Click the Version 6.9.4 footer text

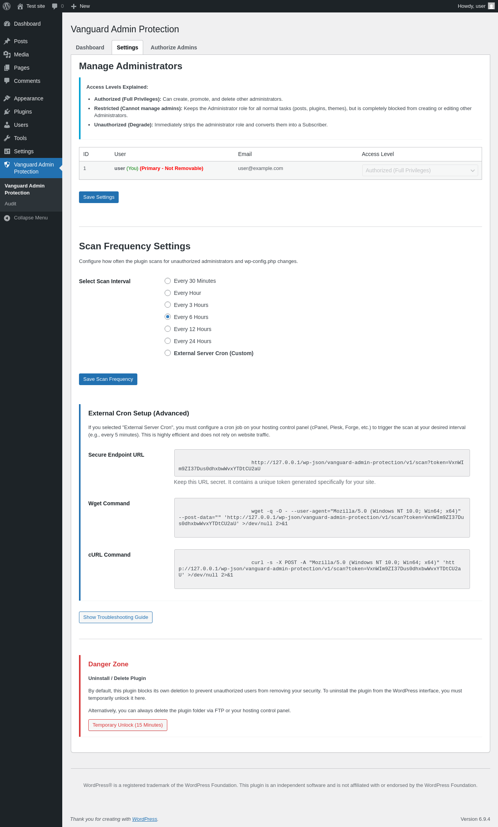point(475,819)
